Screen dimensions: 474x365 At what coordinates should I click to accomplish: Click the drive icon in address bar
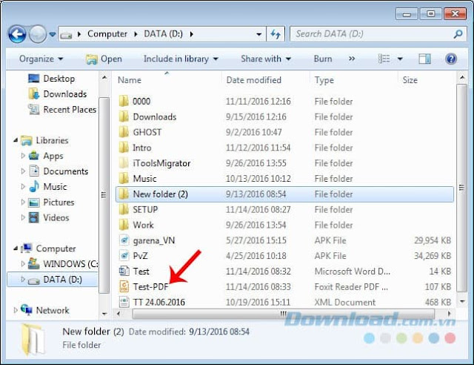point(66,35)
